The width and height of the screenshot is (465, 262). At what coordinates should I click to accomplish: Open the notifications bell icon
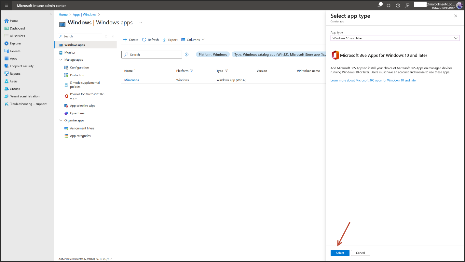(379, 6)
